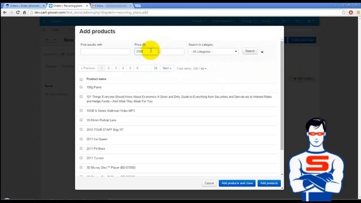This screenshot has height=203, width=361.
Task: Check the 2011 Tycoon product
Action: [81, 158]
